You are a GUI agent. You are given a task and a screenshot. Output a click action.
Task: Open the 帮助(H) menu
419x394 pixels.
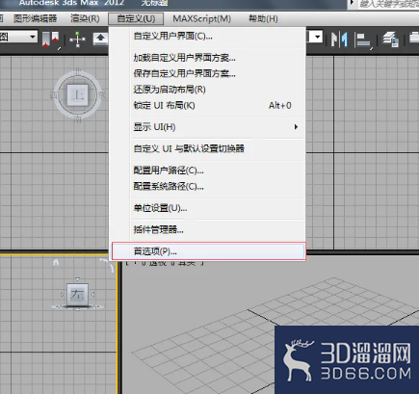click(x=263, y=18)
